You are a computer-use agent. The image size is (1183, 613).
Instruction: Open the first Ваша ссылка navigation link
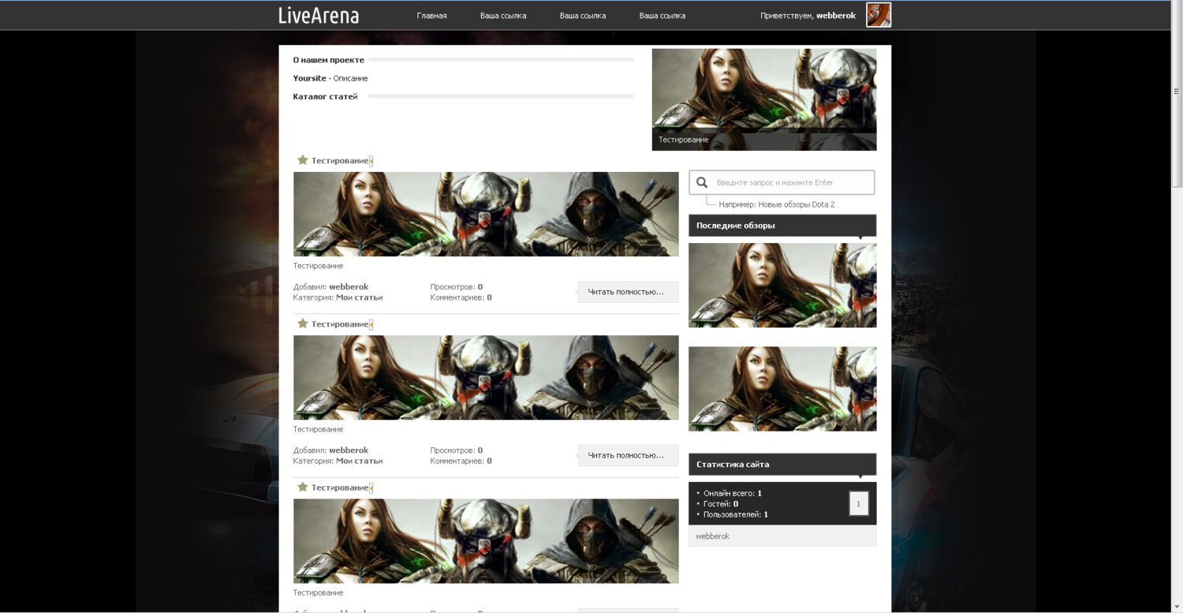tap(503, 16)
